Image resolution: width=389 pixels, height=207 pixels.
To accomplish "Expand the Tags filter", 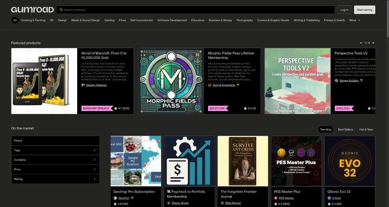I will (x=55, y=150).
